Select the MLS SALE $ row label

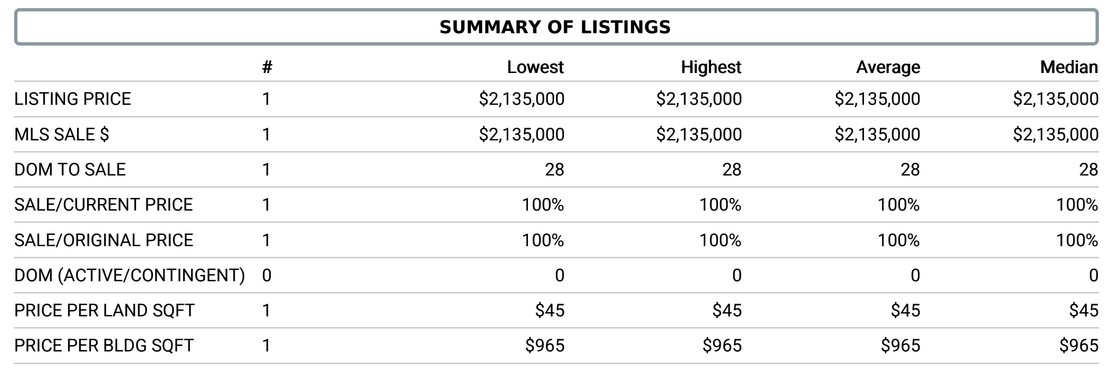62,135
